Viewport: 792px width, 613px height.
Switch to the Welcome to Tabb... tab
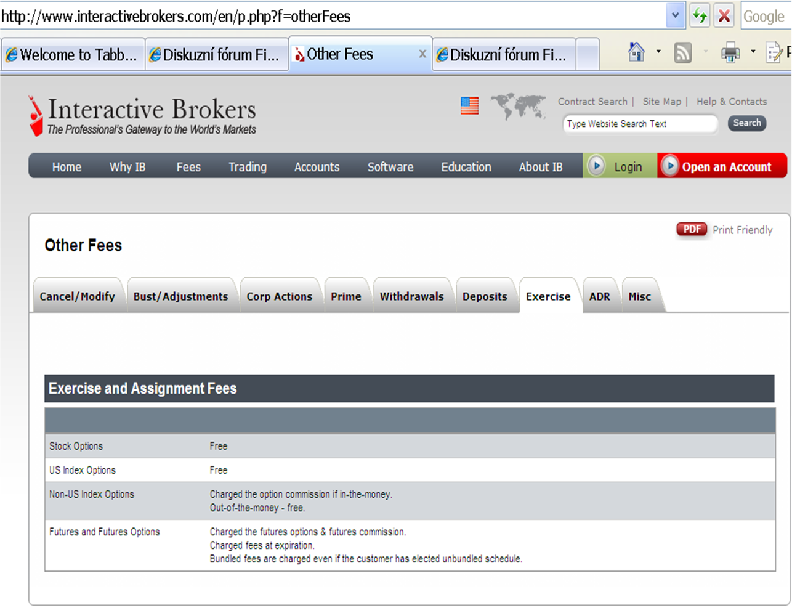point(72,55)
